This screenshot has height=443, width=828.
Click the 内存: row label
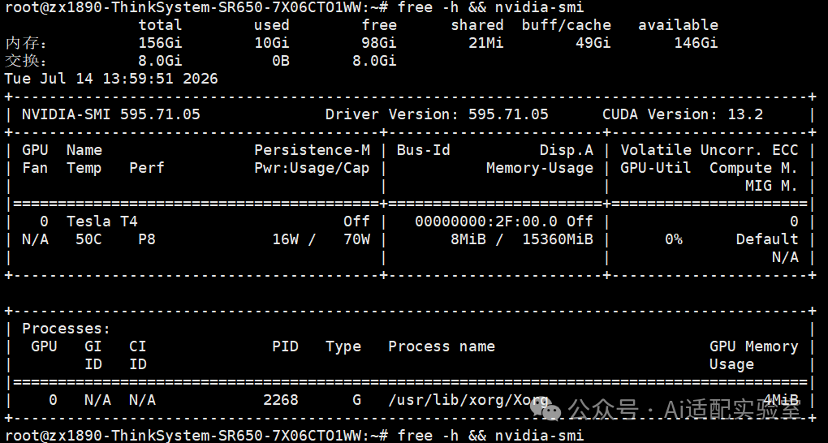[x=26, y=43]
